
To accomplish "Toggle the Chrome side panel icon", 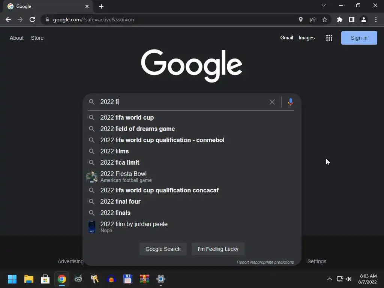I will [x=352, y=19].
